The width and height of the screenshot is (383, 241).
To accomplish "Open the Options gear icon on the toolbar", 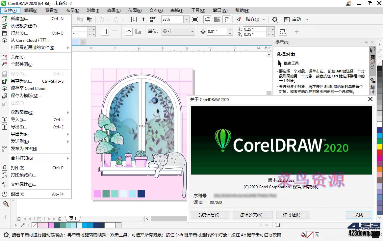I will point(275,19).
